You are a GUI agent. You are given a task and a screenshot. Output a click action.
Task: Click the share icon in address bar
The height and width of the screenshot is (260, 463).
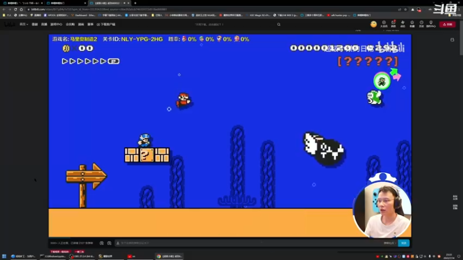click(x=399, y=9)
